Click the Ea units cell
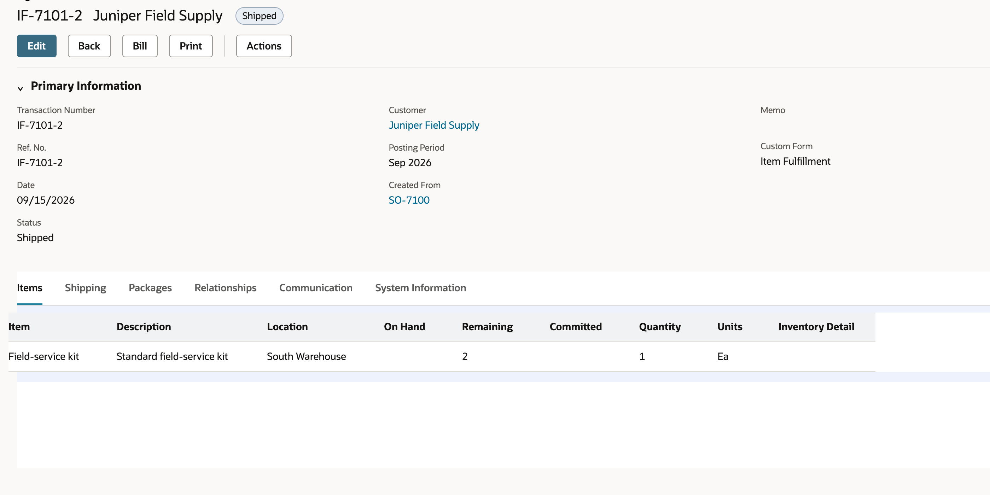Screen dimensions: 990x495 tap(722, 356)
